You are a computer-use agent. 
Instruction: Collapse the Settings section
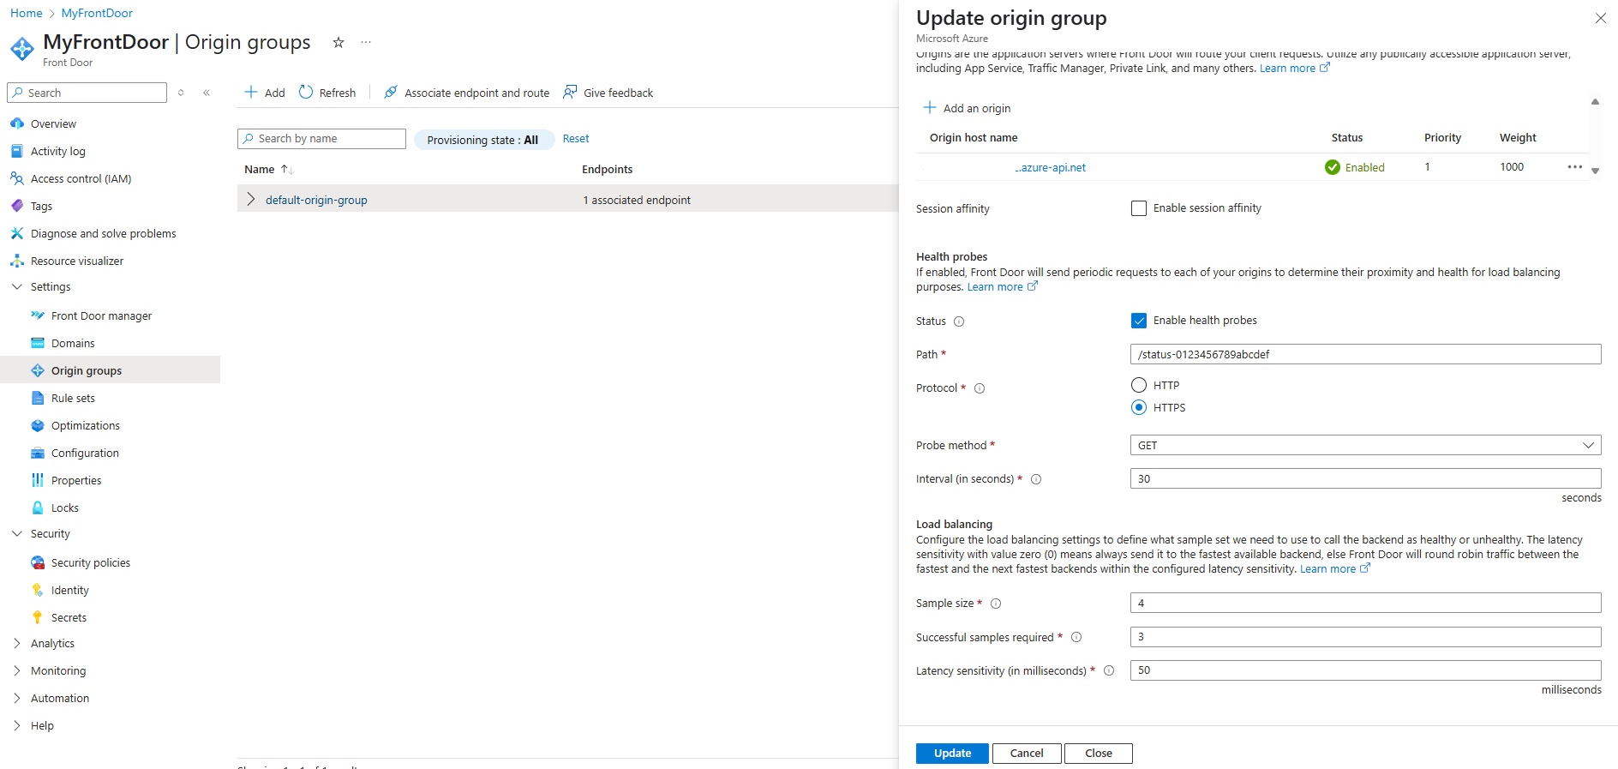(17, 286)
